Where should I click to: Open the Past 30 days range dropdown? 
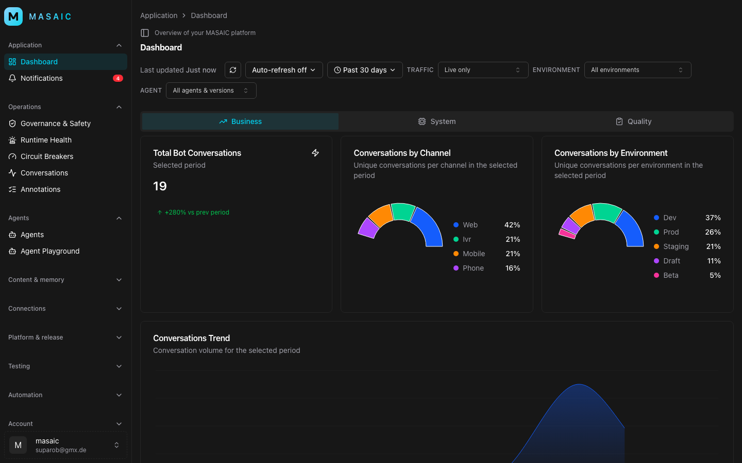click(x=365, y=70)
